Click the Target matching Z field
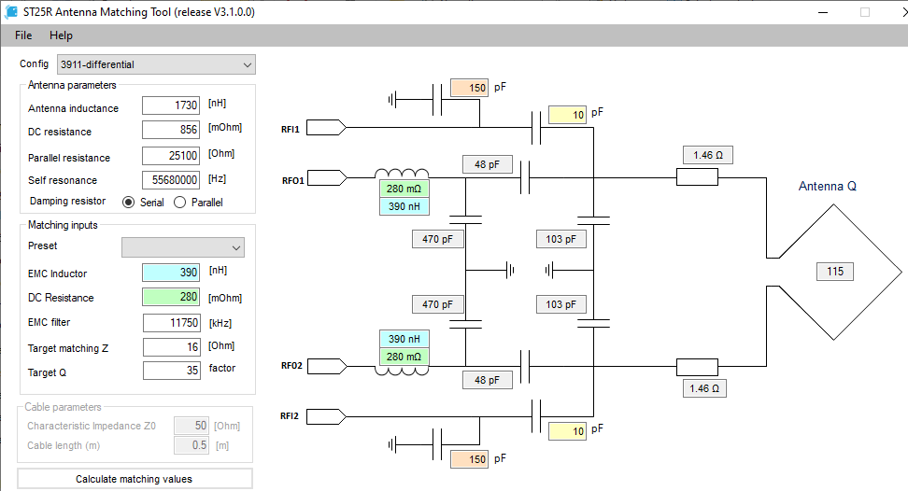908x491 pixels. pyautogui.click(x=171, y=347)
